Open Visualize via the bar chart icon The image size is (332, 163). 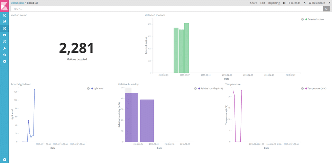click(4, 22)
